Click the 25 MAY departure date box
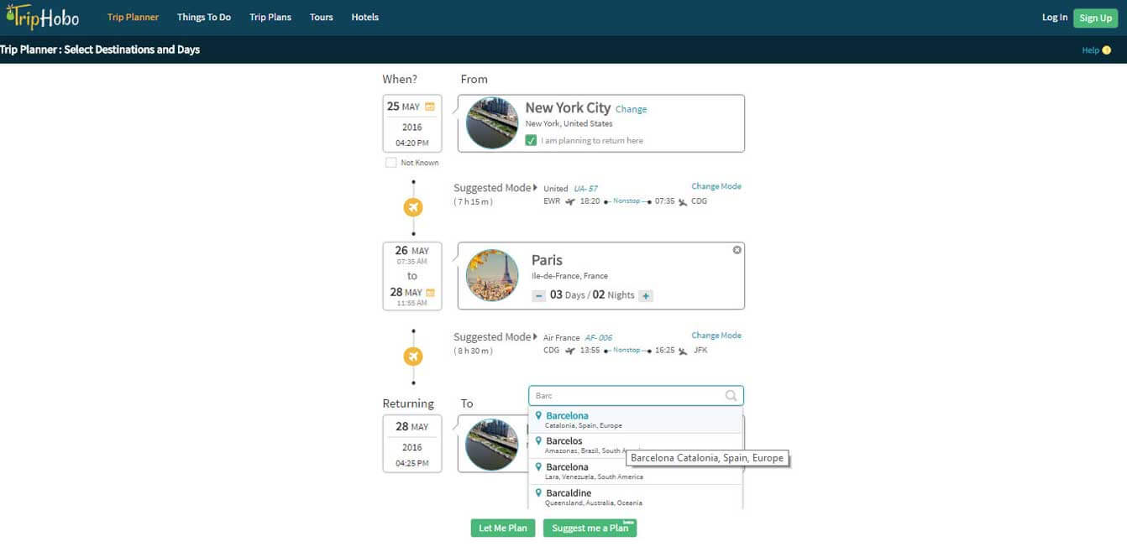Image resolution: width=1127 pixels, height=557 pixels. point(412,123)
